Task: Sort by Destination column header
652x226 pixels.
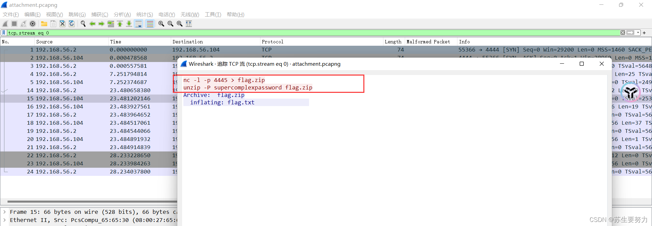Action: coord(216,42)
